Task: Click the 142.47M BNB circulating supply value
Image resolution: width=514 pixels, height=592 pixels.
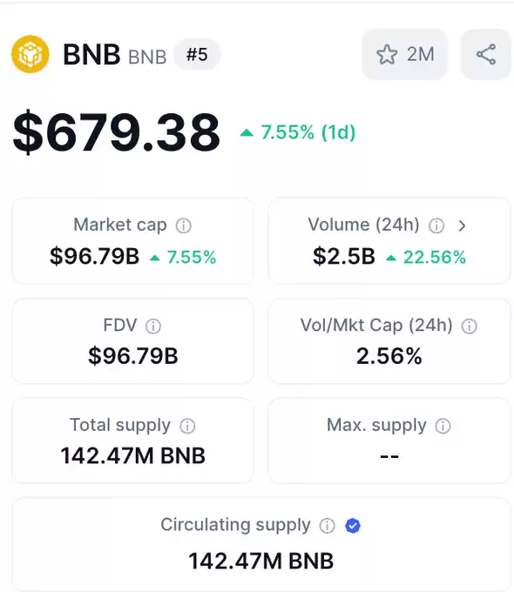Action: pos(261,561)
